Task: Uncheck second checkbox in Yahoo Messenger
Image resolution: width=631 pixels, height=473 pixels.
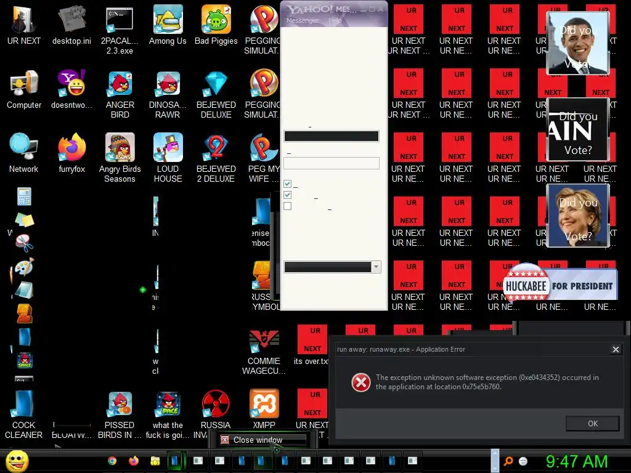Action: pos(287,195)
